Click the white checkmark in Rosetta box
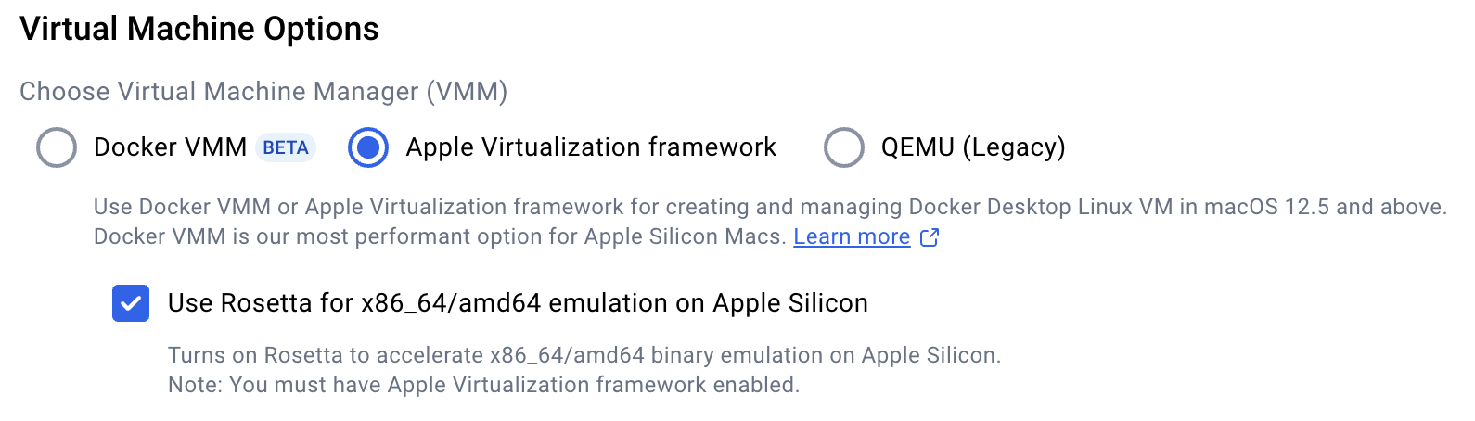The height and width of the screenshot is (421, 1475). coord(131,303)
